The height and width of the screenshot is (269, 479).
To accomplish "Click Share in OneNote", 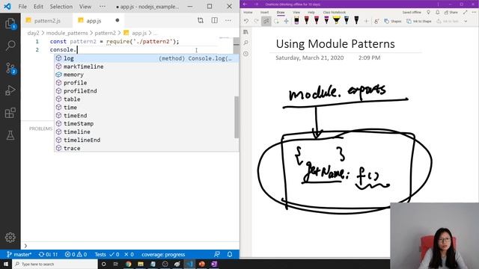I will tap(451, 12).
